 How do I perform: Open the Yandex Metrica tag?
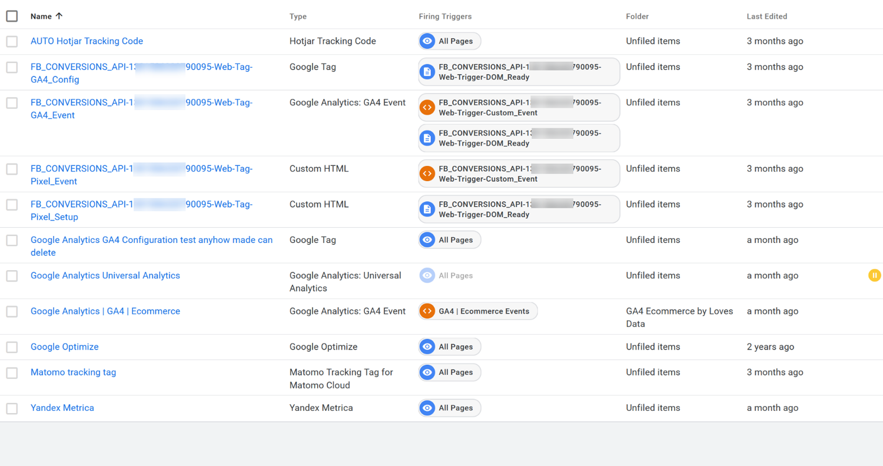tap(62, 408)
